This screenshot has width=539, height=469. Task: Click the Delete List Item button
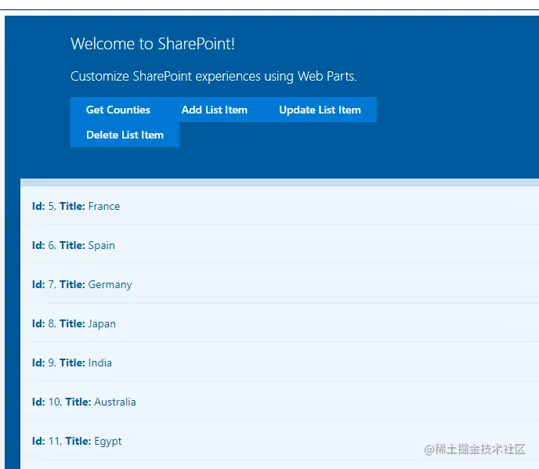tap(125, 135)
